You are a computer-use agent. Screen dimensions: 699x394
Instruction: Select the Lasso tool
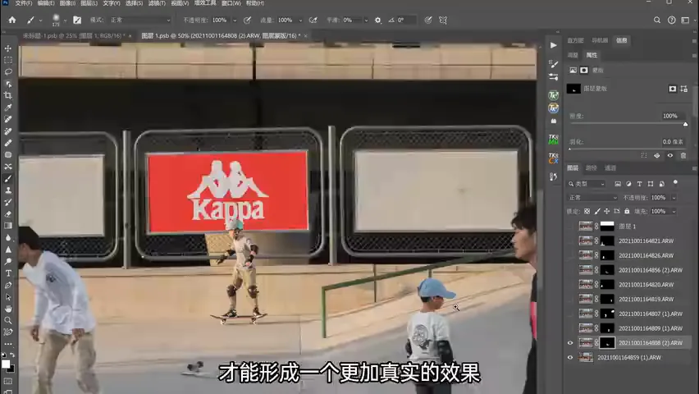click(8, 71)
